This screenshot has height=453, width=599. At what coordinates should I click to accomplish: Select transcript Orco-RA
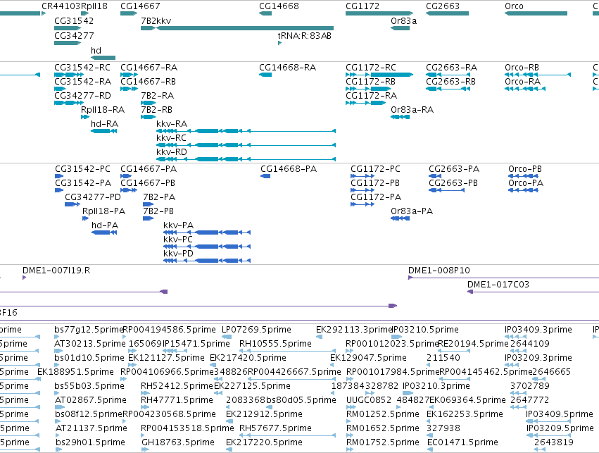(x=525, y=89)
